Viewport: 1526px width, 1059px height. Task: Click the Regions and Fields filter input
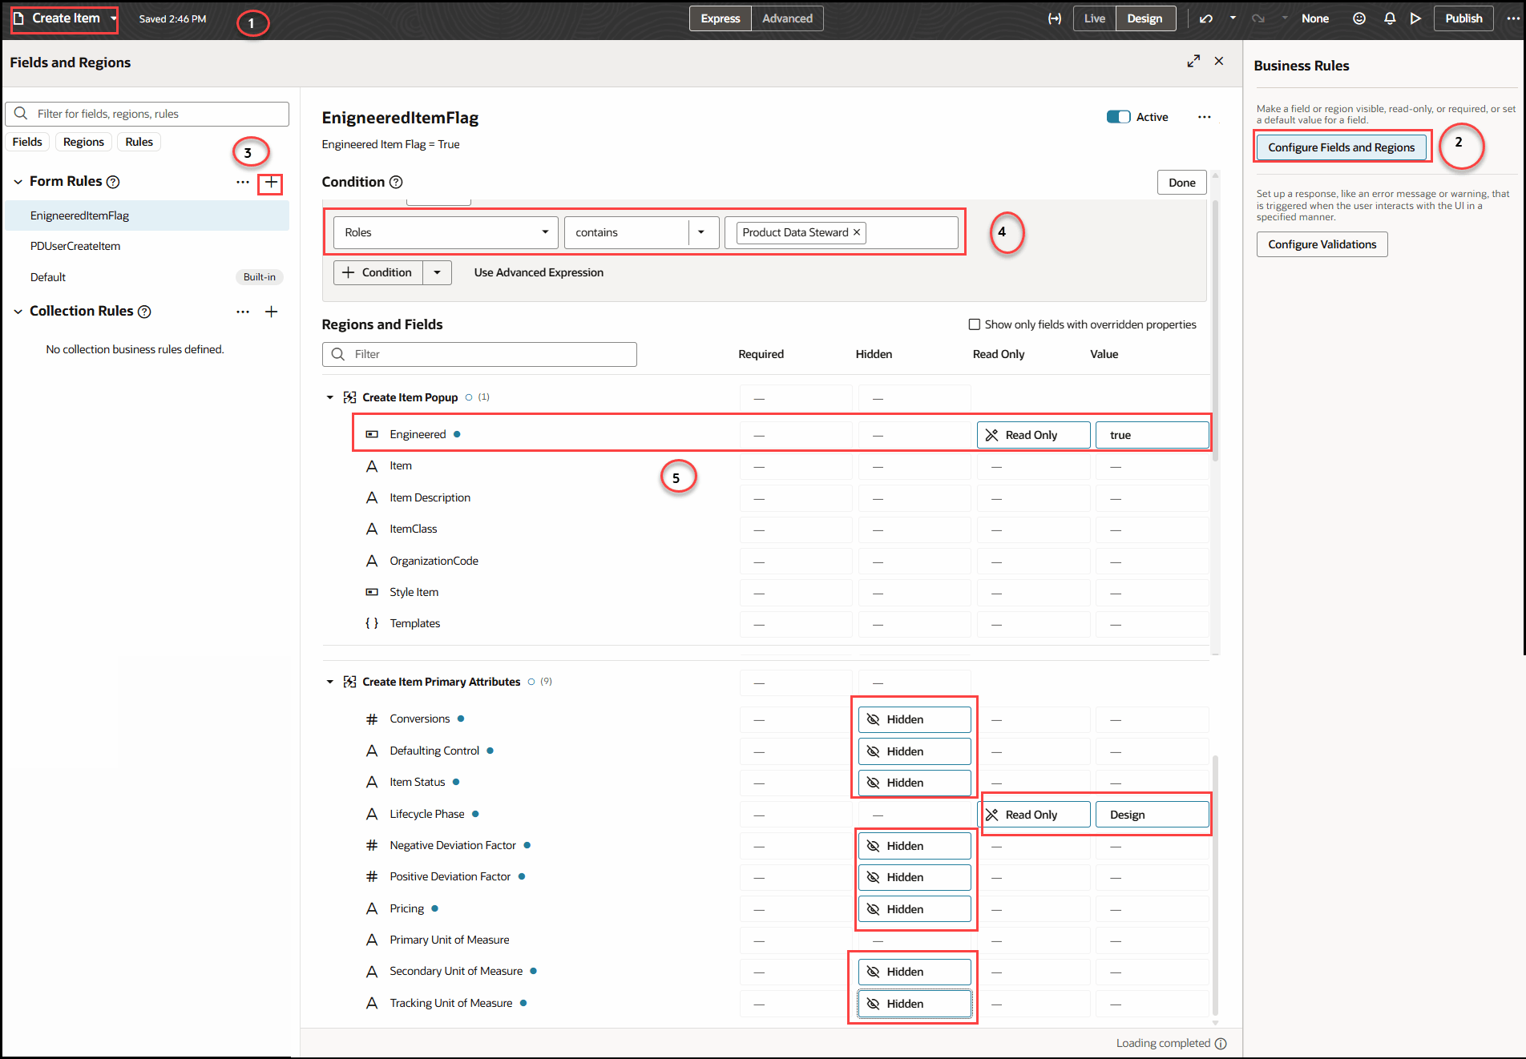pos(479,354)
